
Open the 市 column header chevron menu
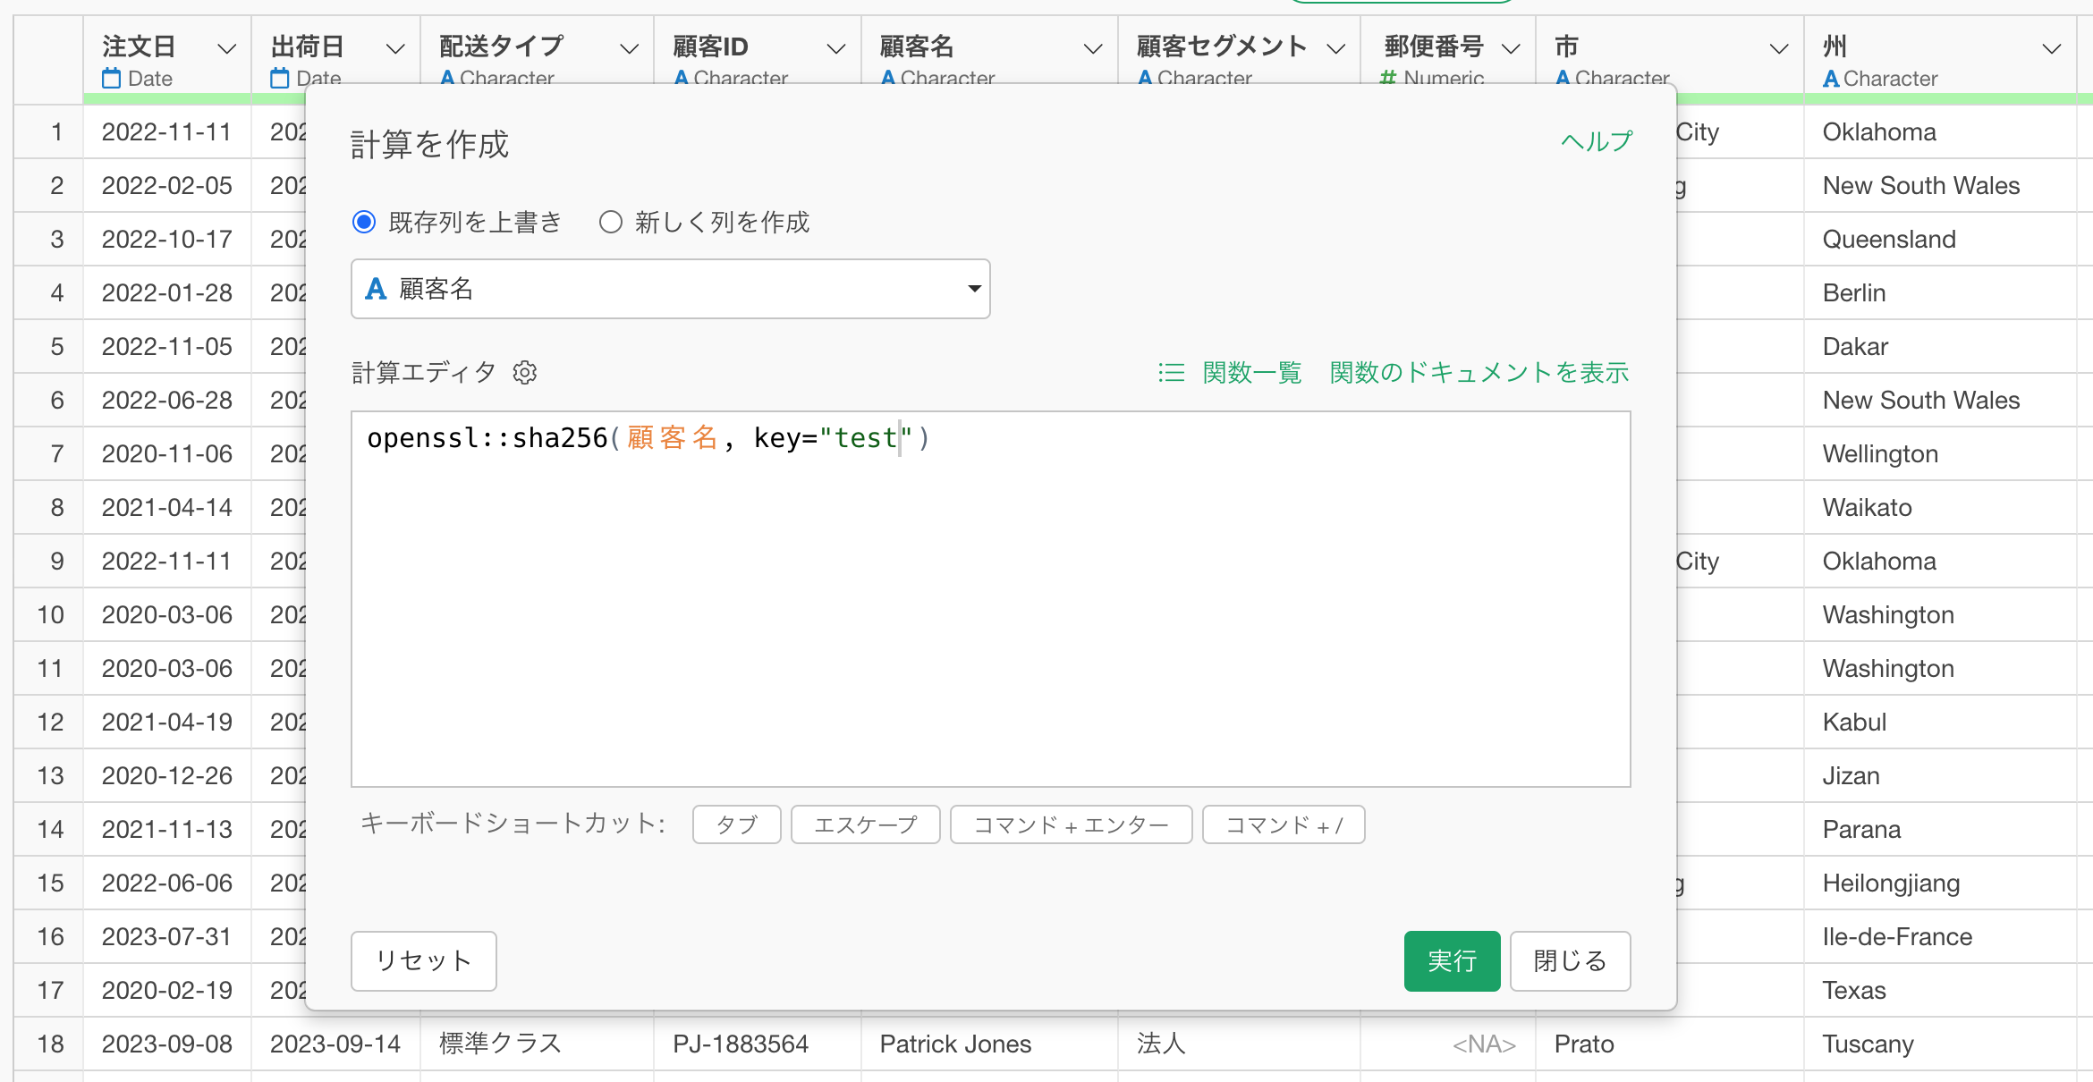(1779, 48)
